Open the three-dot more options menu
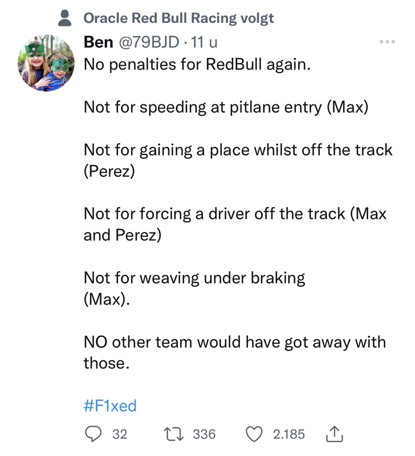415x456 pixels. click(387, 42)
